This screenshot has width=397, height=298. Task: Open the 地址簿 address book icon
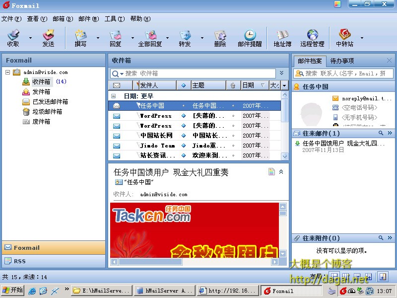(282, 35)
